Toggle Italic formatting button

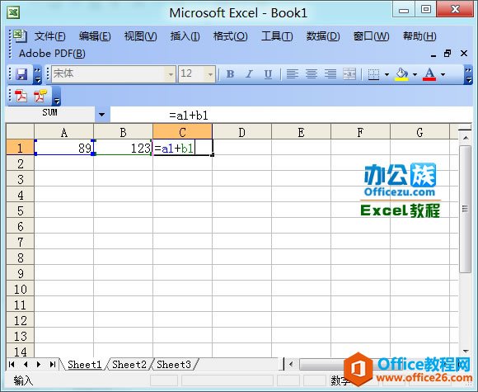(249, 74)
